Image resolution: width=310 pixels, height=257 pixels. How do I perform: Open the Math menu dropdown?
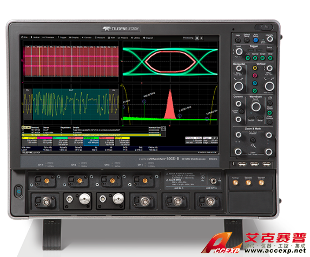coord(111,38)
